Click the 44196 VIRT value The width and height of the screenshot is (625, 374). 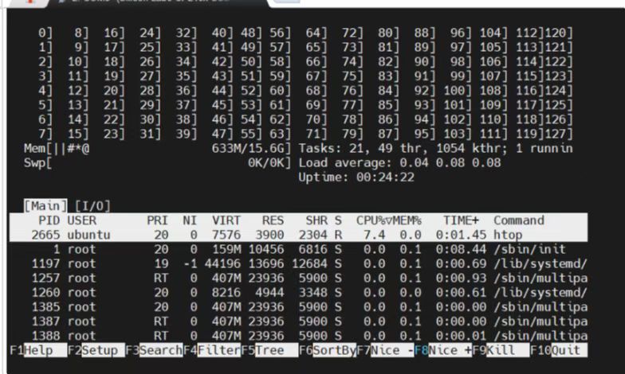click(222, 264)
